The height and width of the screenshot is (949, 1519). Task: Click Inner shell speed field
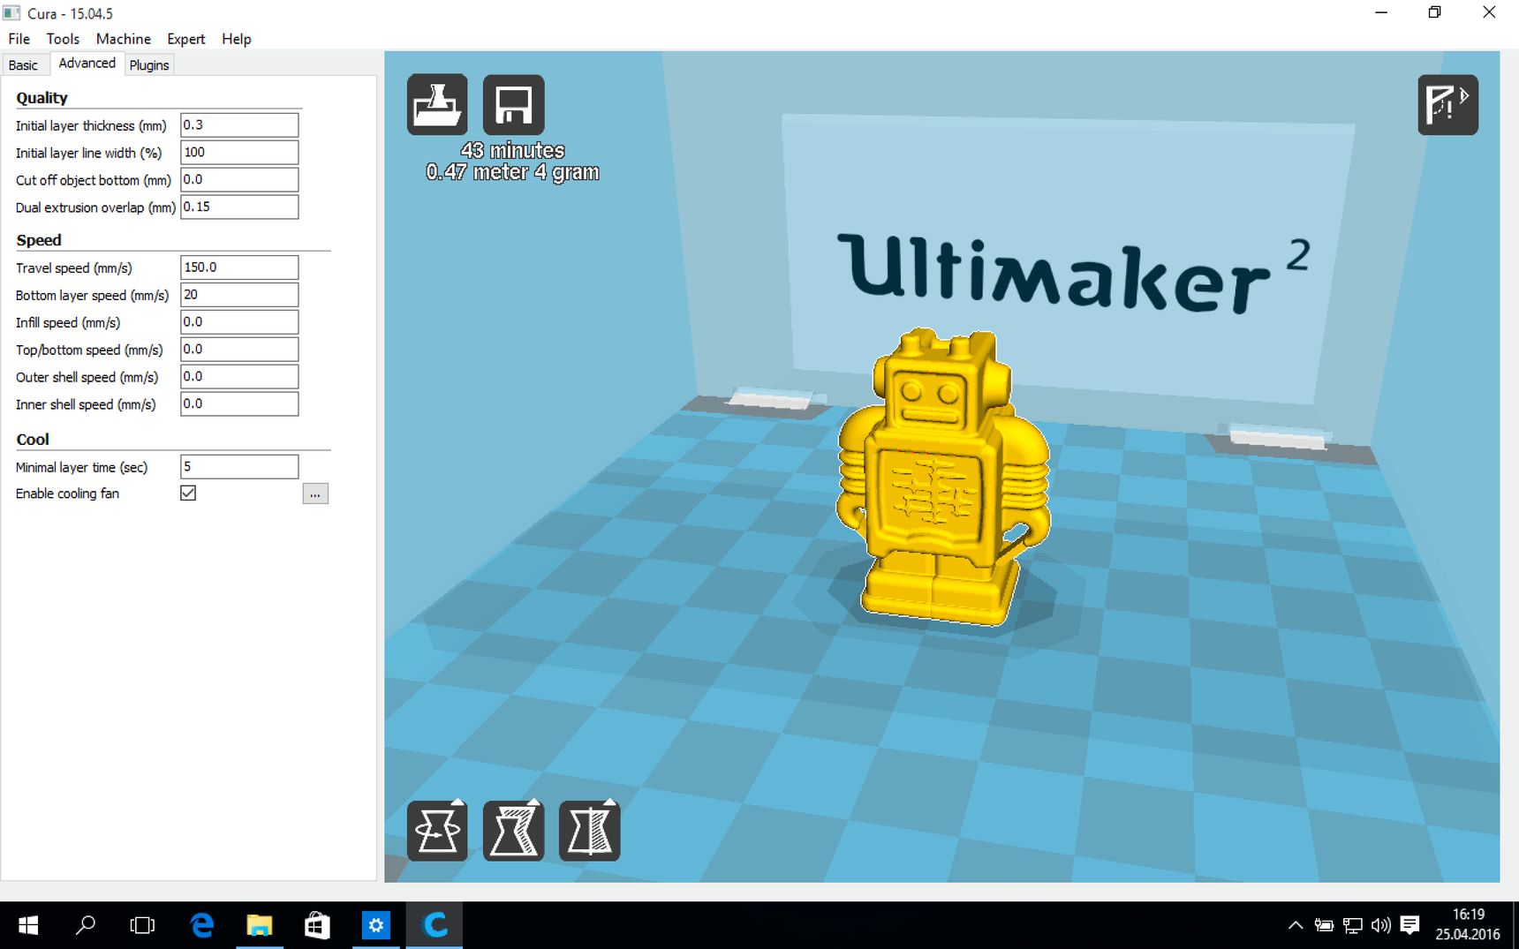coord(239,403)
